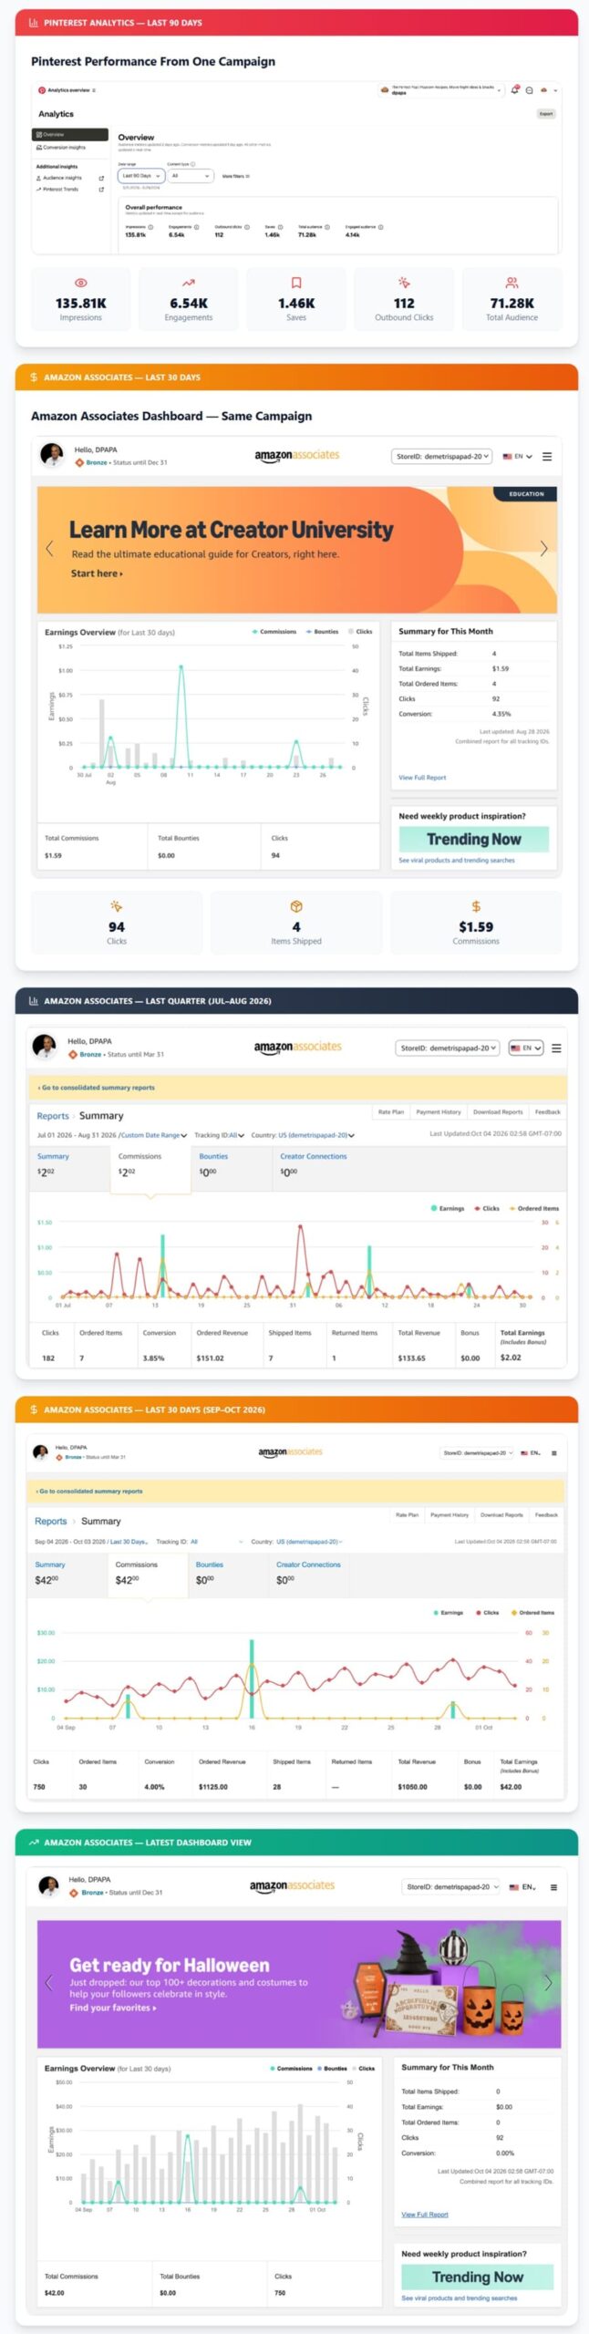Expand the Pinterest account switcher dropdown
The width and height of the screenshot is (589, 2334).
point(441,90)
